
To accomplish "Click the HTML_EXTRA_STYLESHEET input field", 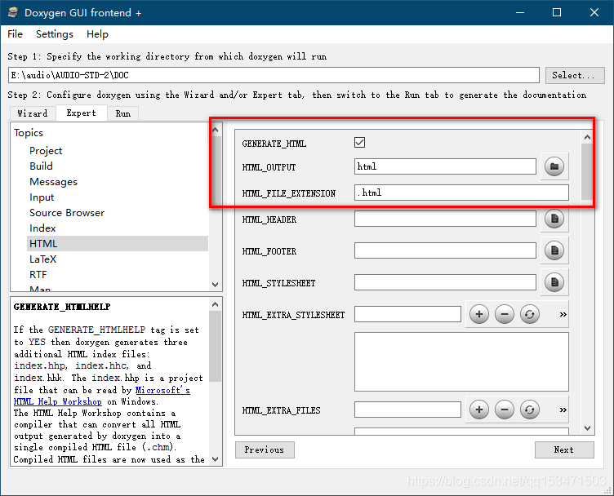I will coord(407,314).
